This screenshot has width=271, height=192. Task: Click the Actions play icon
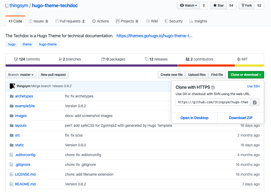pos(94,21)
